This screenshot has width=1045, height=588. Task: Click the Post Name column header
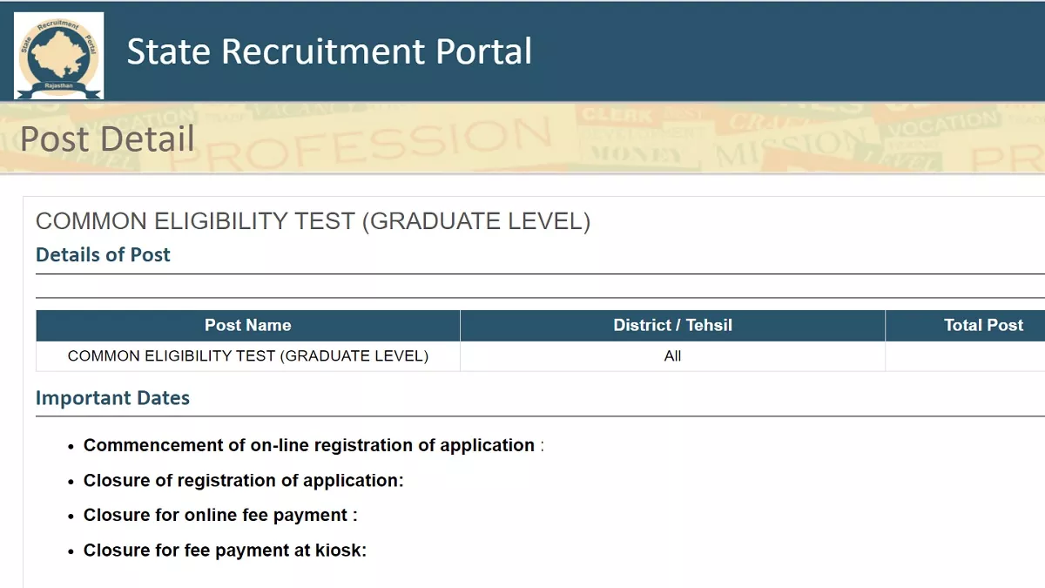(248, 325)
